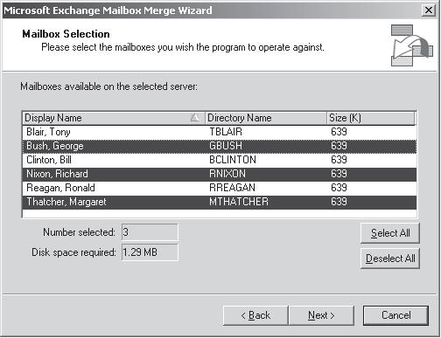Image resolution: width=441 pixels, height=338 pixels.
Task: Select the Clinton, Bill mailbox row
Action: point(220,160)
